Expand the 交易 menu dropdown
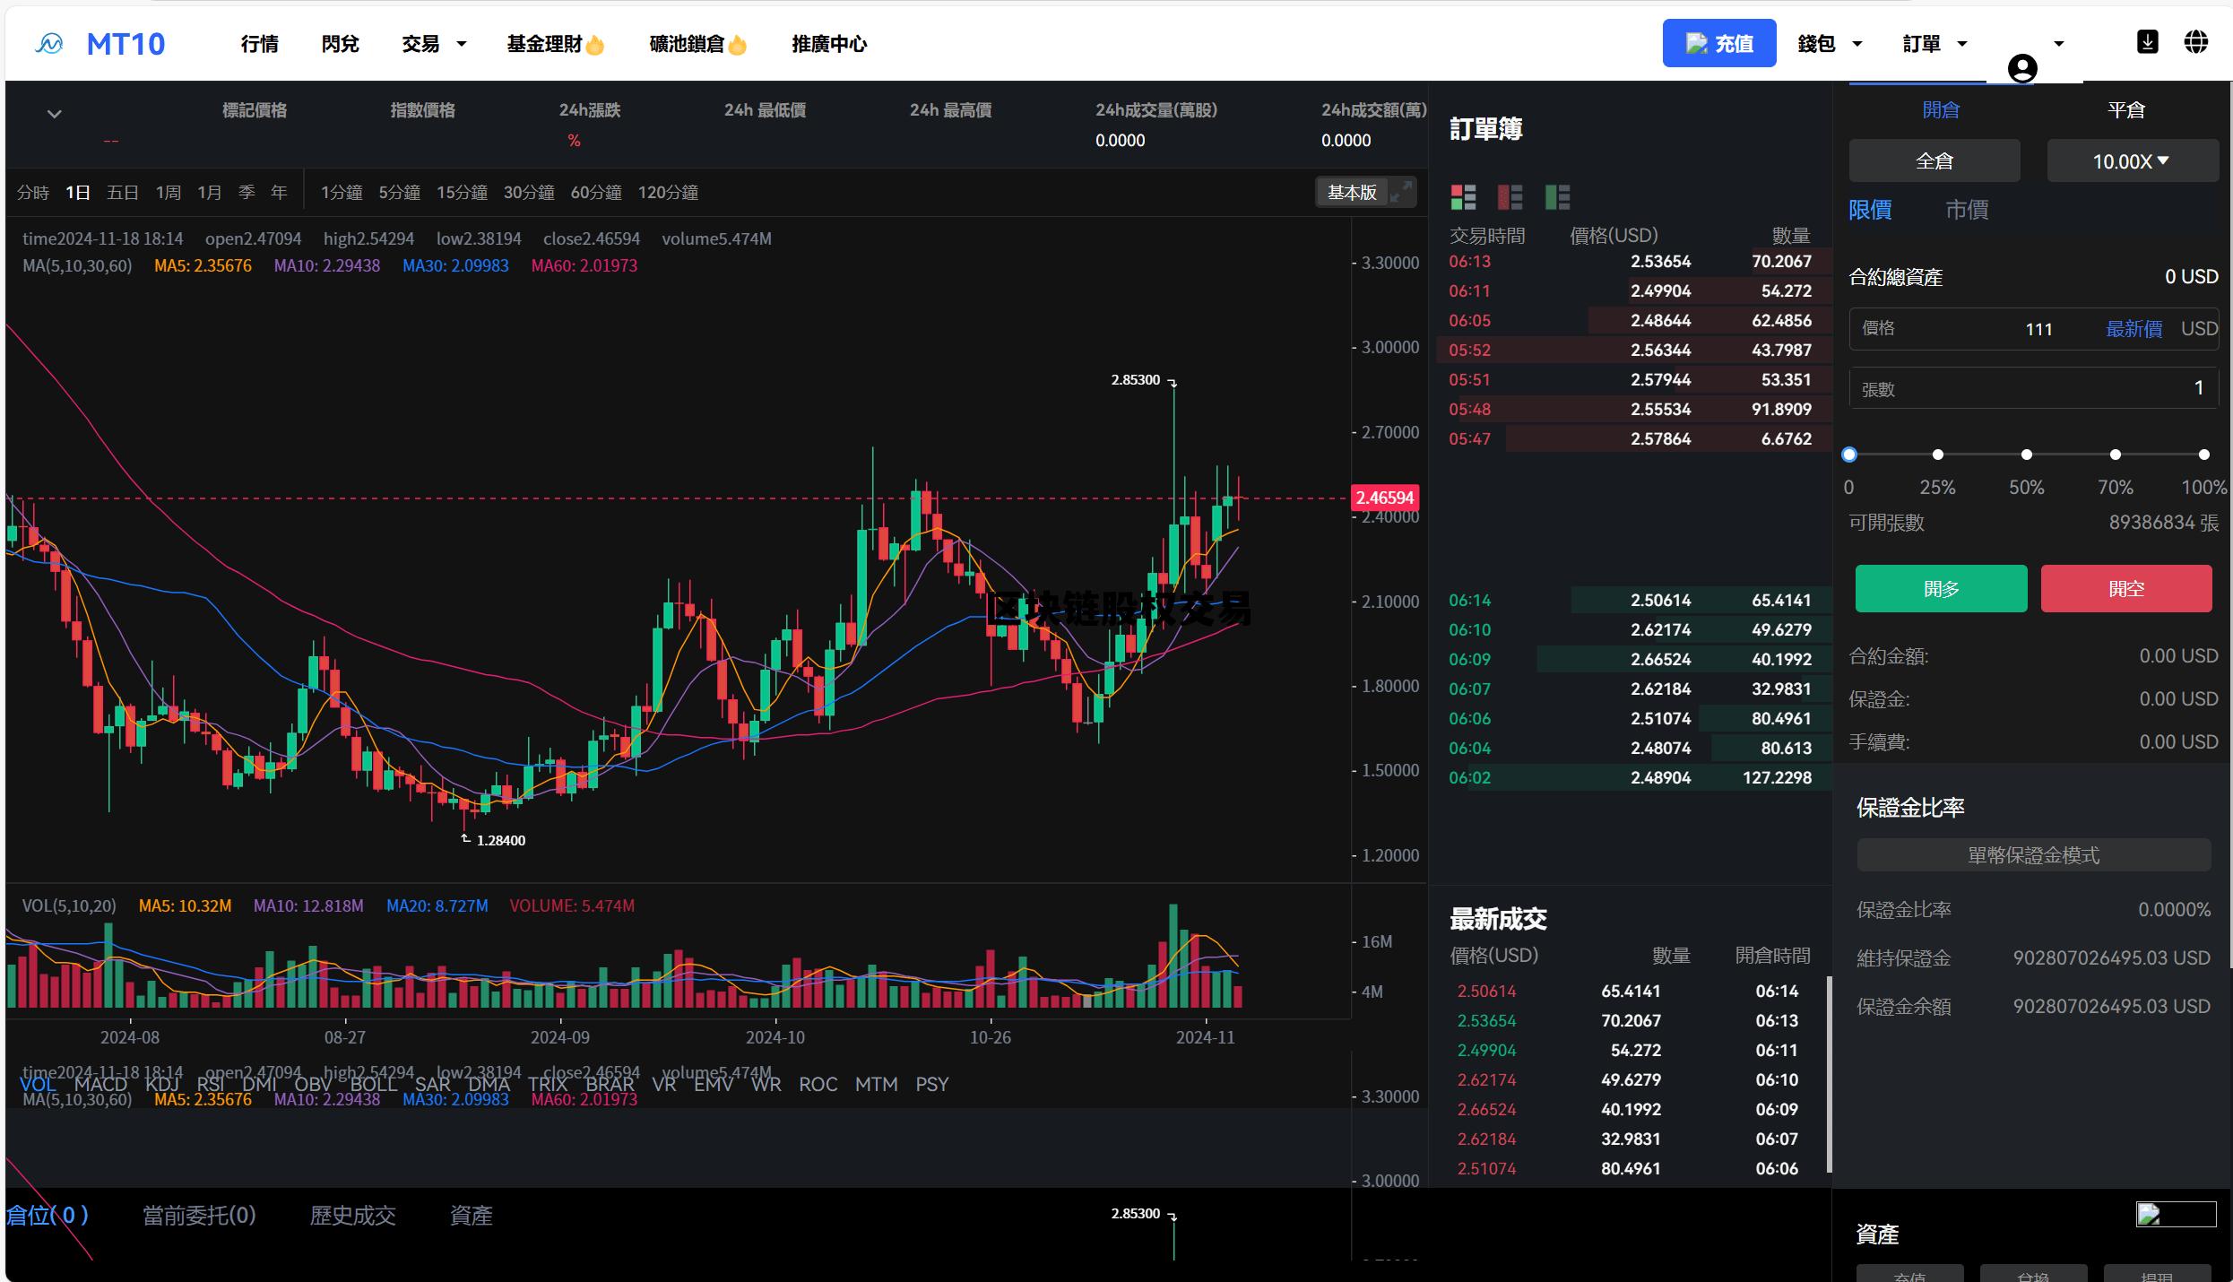Screen dimensions: 2233x1282 coord(434,43)
